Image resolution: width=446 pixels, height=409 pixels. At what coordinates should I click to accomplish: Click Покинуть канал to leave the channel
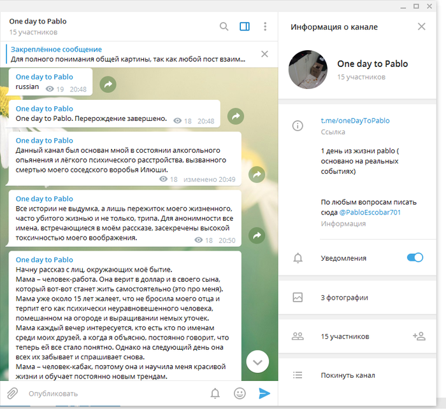(348, 375)
